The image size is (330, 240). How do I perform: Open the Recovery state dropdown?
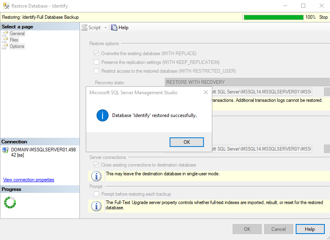(247, 82)
